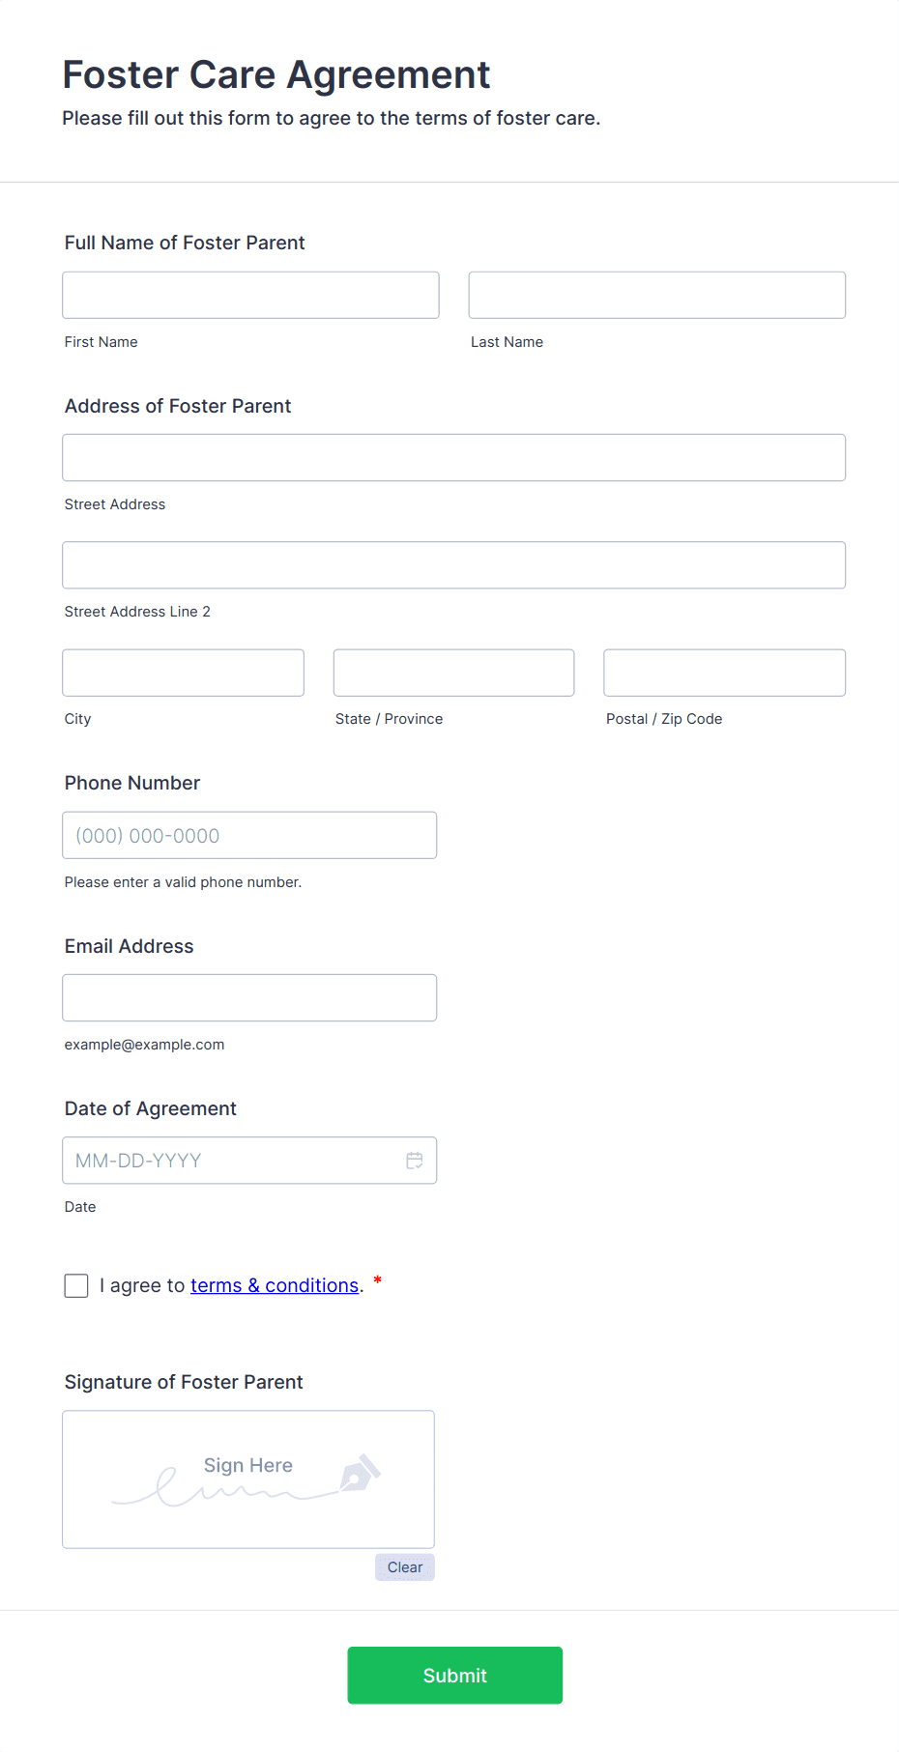Focus the Postal / Zip Code field
The width and height of the screenshot is (899, 1752).
tap(724, 673)
